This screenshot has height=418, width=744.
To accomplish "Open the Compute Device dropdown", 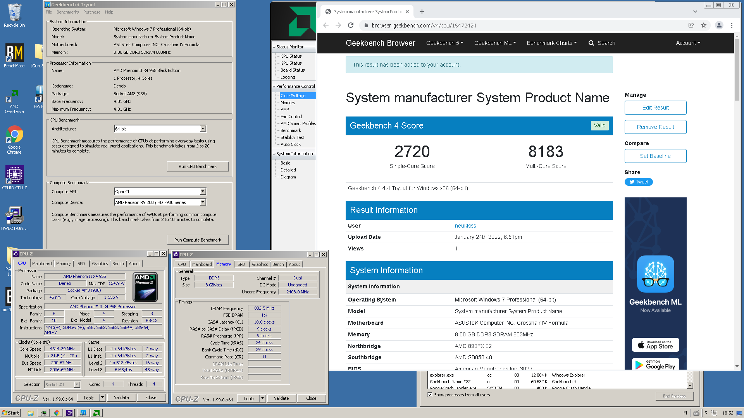I will tap(203, 202).
